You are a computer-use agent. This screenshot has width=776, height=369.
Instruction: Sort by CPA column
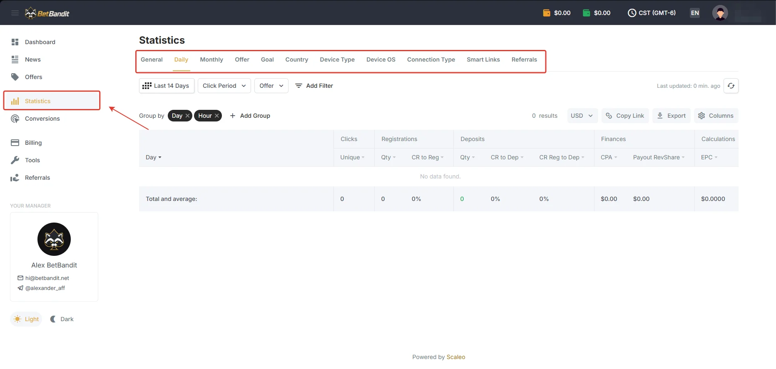609,157
